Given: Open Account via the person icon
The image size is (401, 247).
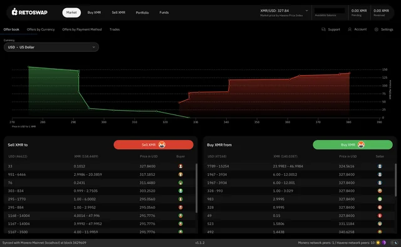Looking at the screenshot, I should [350, 29].
